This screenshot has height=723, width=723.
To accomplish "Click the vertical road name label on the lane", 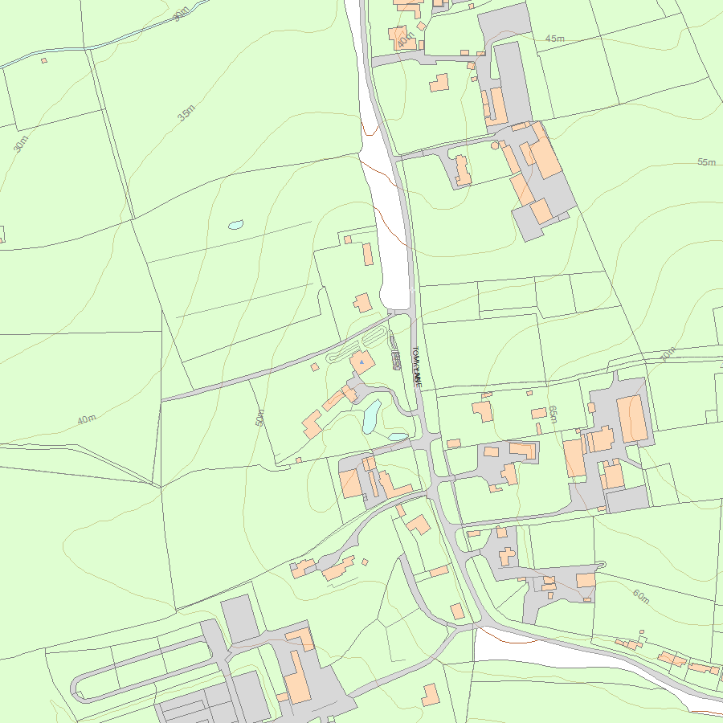I will click(x=416, y=366).
